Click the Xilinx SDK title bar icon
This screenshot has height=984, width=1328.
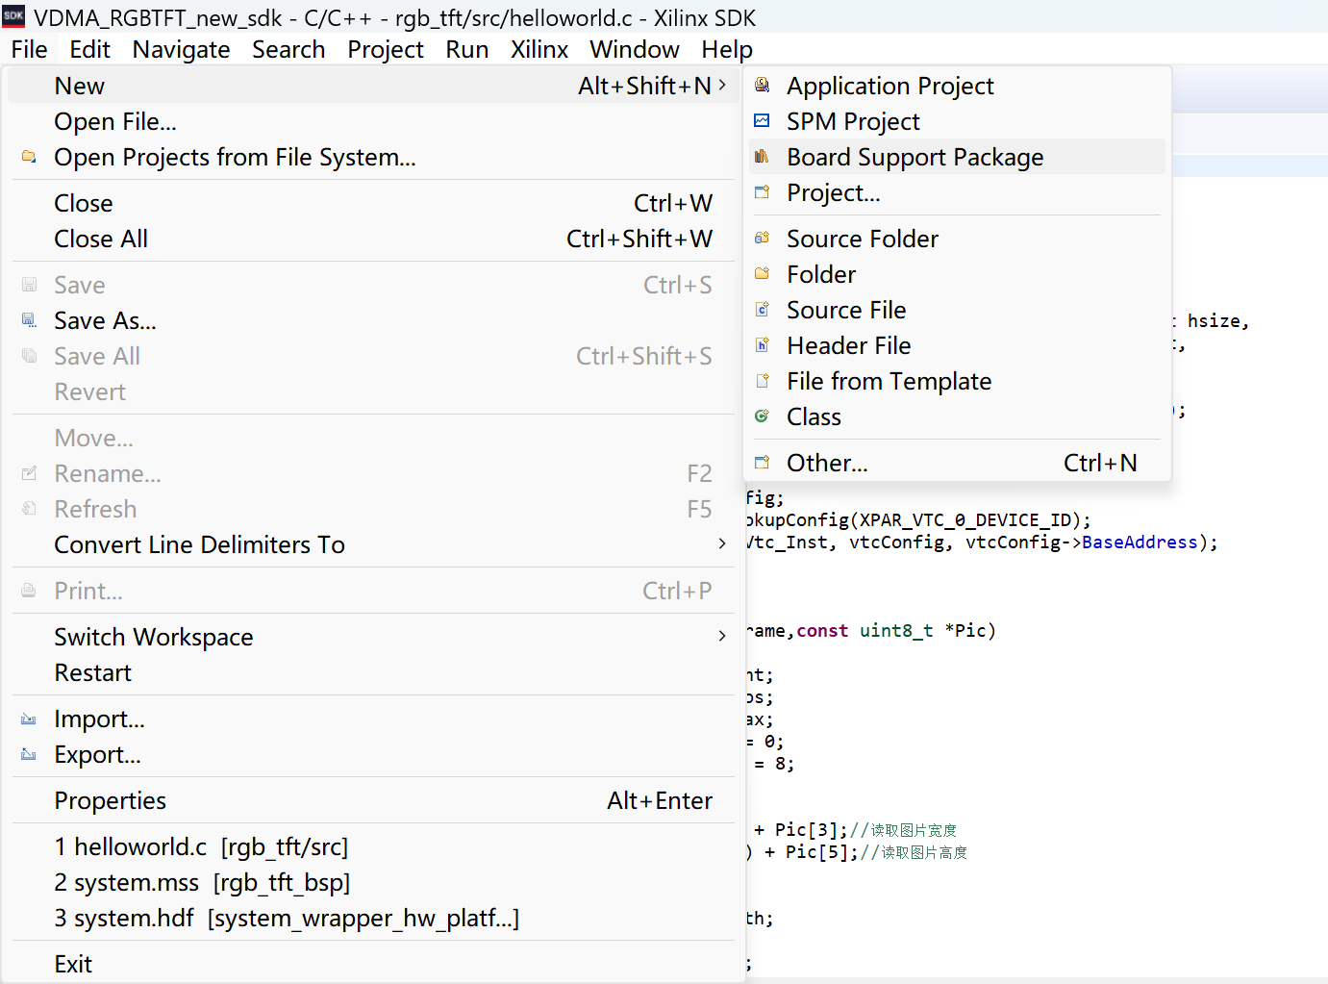tap(13, 16)
